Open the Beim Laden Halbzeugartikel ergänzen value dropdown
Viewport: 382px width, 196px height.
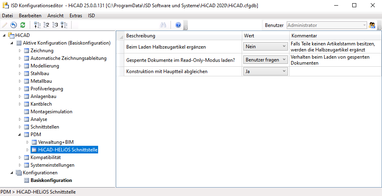click(x=265, y=47)
